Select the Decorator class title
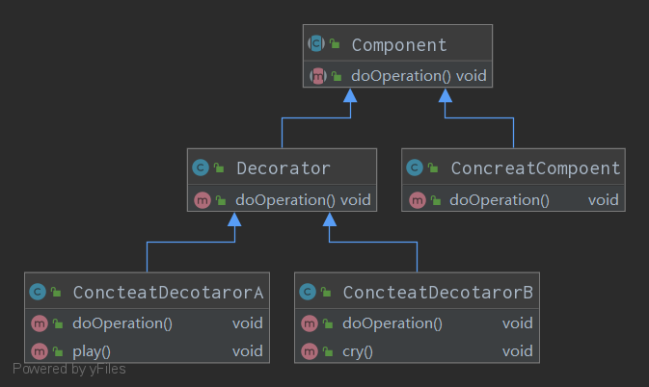649x387 pixels. (x=283, y=168)
